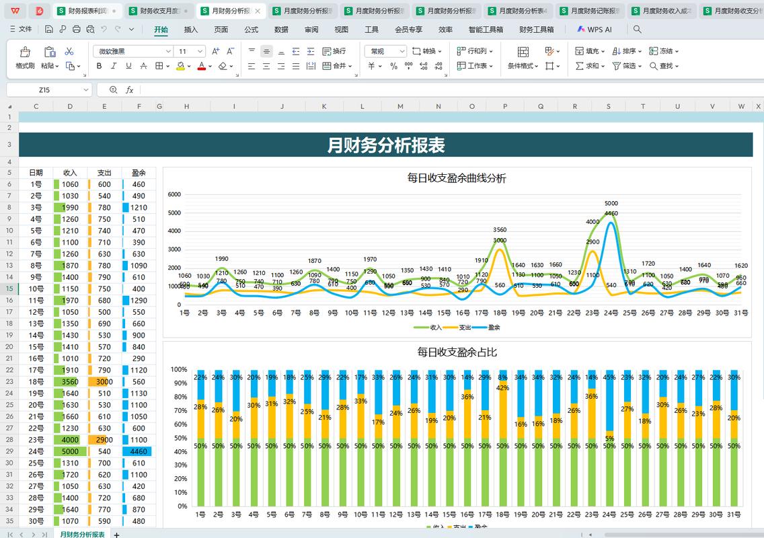Click the WPS AI button

pos(595,29)
